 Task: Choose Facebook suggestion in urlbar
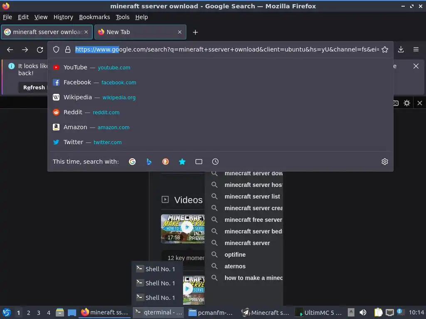pyautogui.click(x=220, y=82)
